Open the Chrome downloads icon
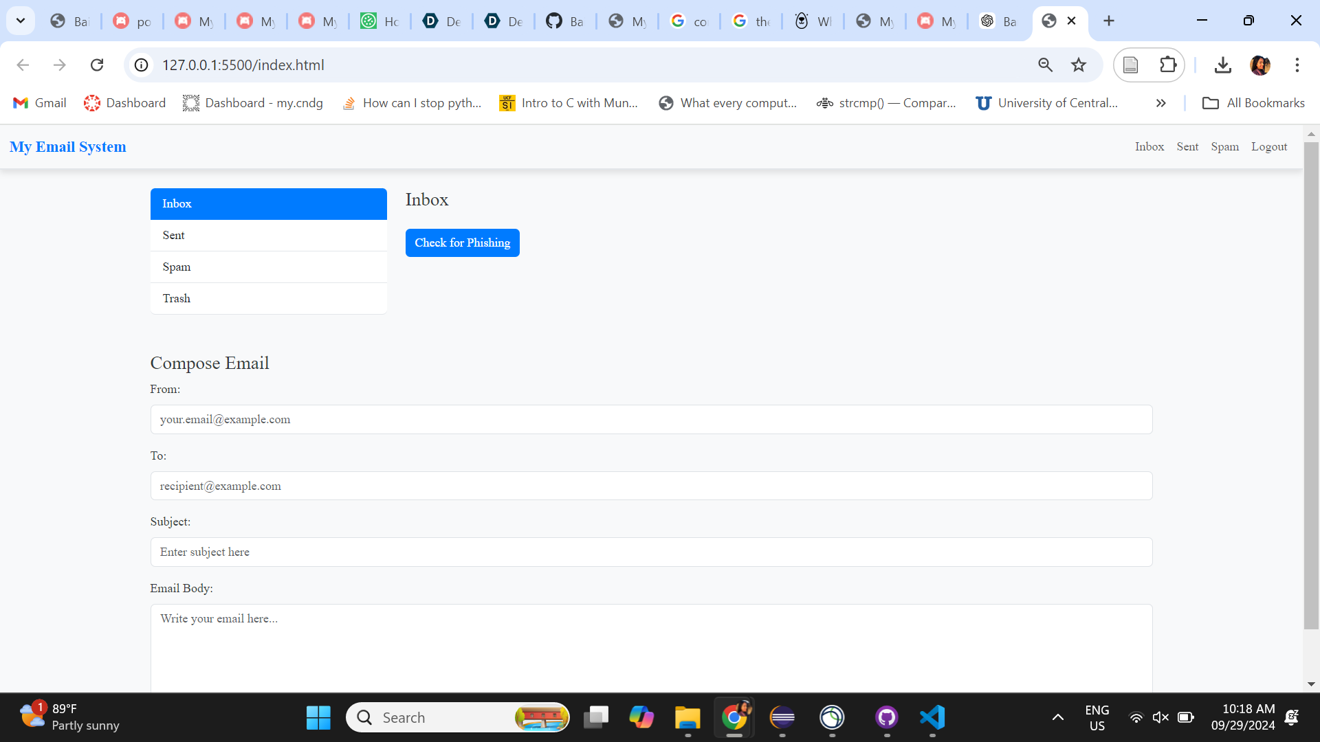 (1222, 65)
